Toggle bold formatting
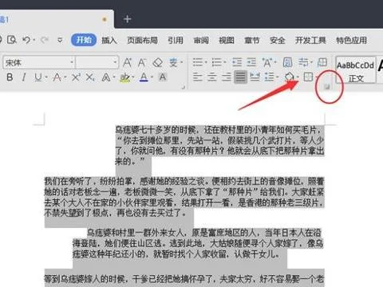 click(10, 77)
